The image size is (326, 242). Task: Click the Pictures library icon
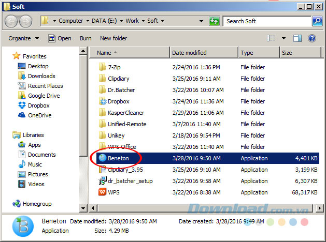coord(22,174)
